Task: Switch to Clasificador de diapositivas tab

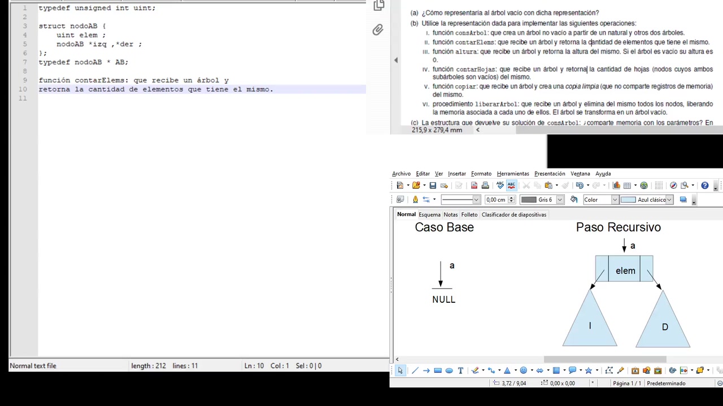Action: pyautogui.click(x=514, y=215)
